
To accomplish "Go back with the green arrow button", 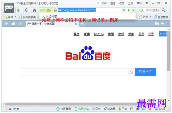I will pos(19,10).
